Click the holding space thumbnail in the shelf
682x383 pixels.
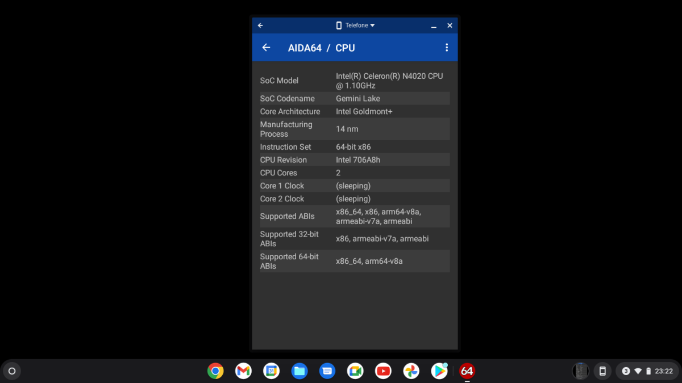tap(580, 371)
